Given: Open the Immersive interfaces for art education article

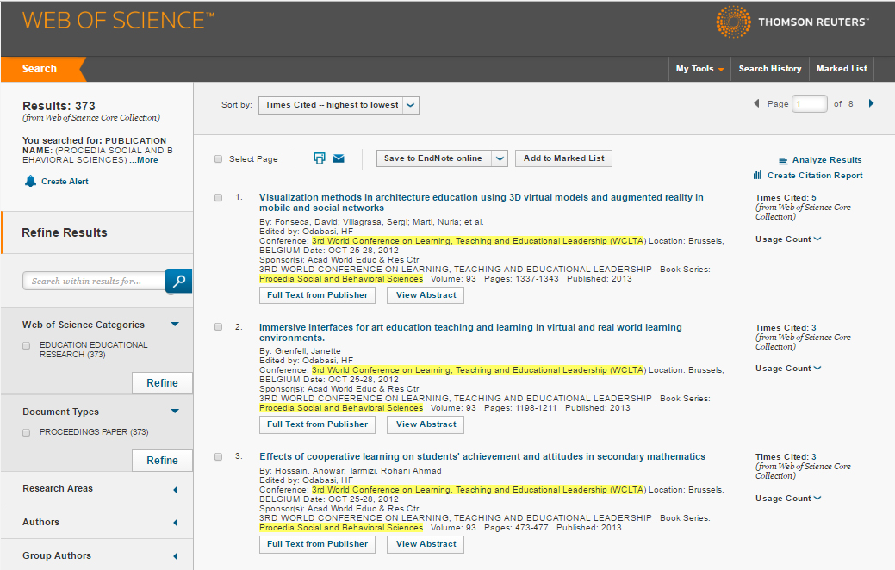Looking at the screenshot, I should (x=470, y=332).
